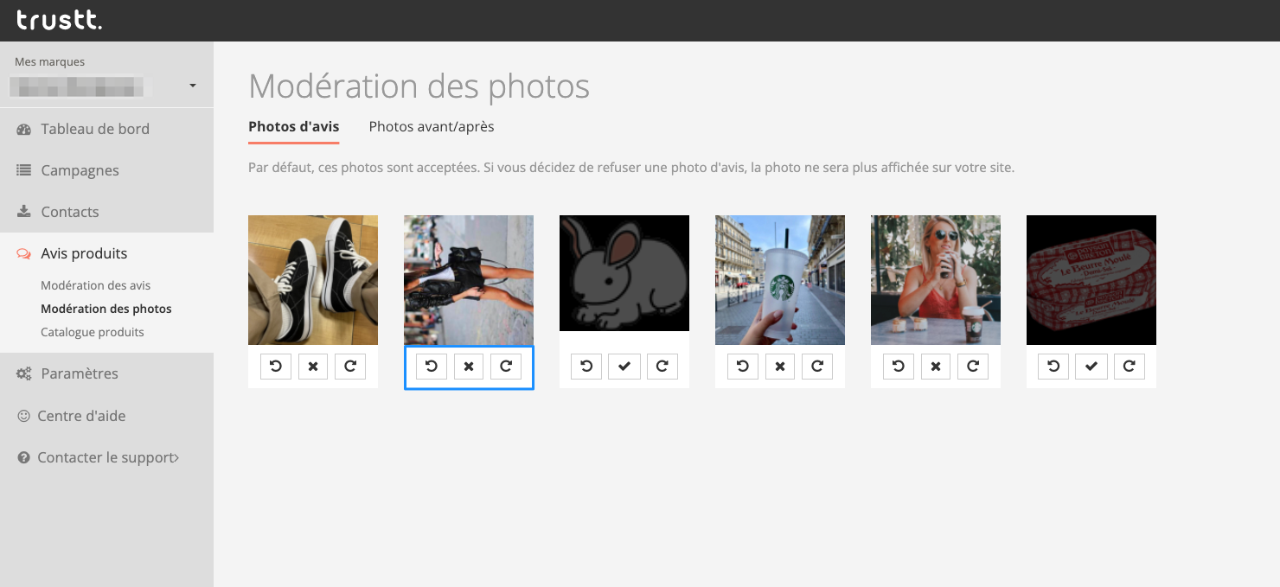Screen dimensions: 1280x587
Task: Refuse the sneakers photo with X button
Action: (x=313, y=367)
